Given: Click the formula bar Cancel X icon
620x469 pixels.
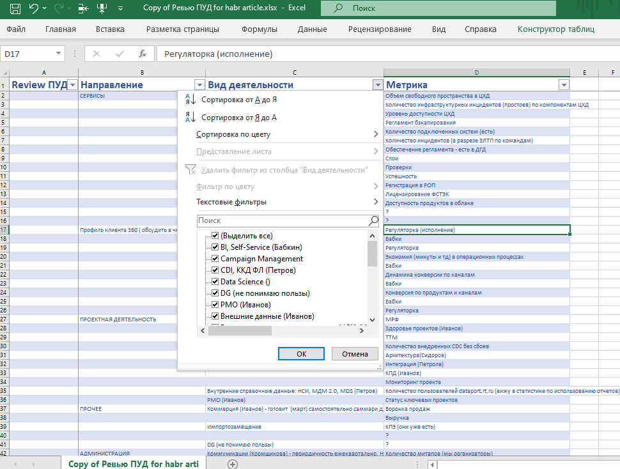Looking at the screenshot, I should [96, 54].
